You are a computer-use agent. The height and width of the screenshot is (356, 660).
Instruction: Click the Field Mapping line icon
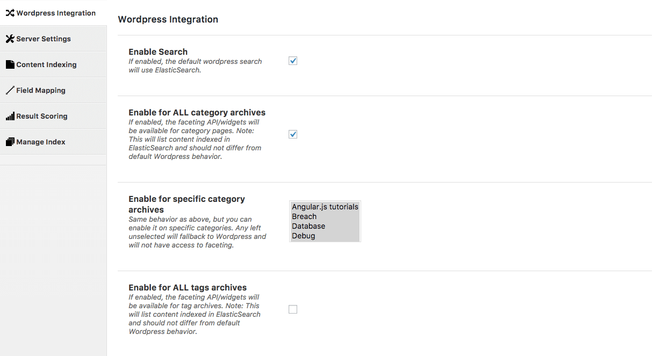coord(10,90)
